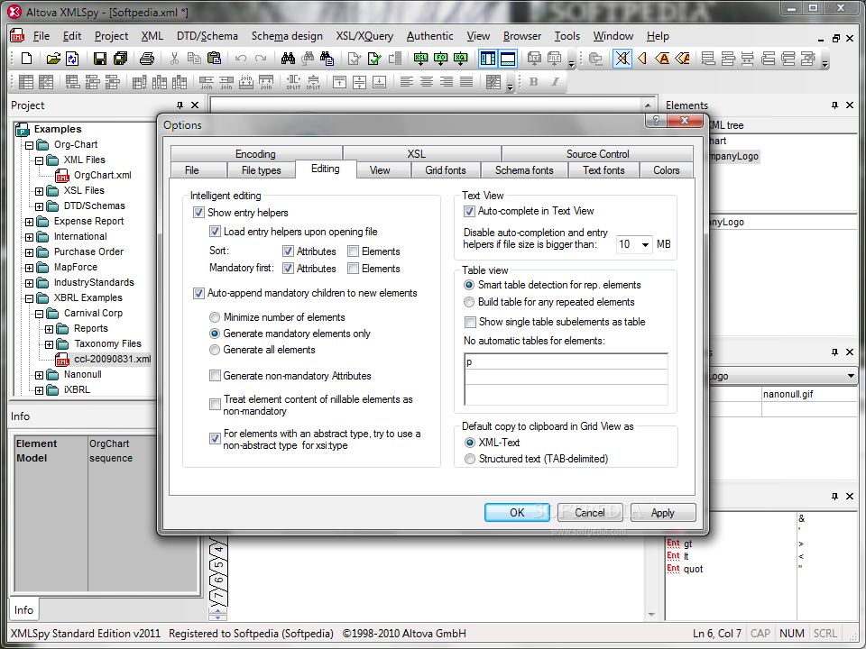Collapse the Org-Chart folder
The width and height of the screenshot is (866, 649).
pos(29,145)
